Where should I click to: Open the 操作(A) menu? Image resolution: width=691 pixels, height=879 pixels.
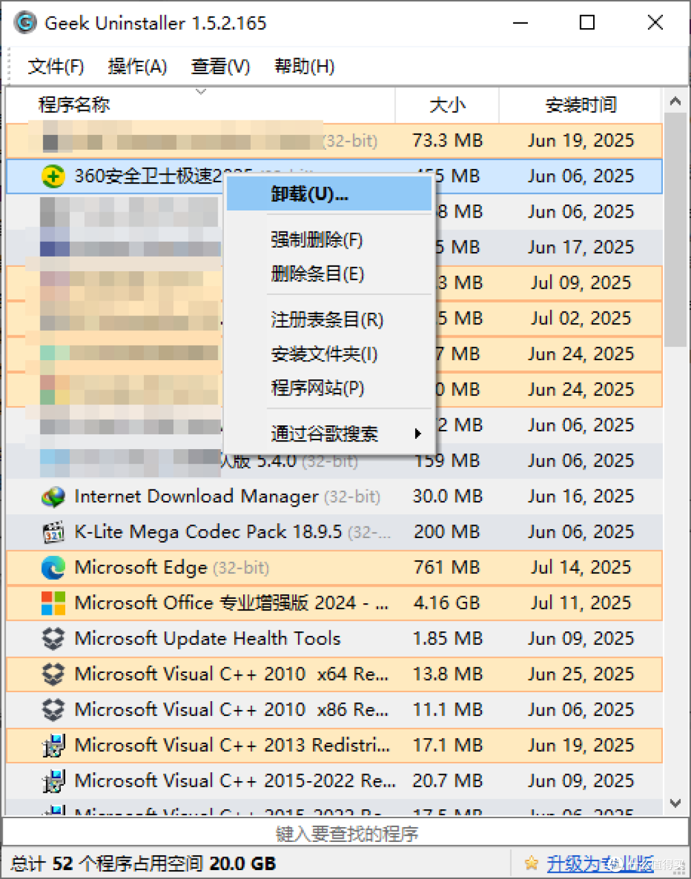click(138, 67)
